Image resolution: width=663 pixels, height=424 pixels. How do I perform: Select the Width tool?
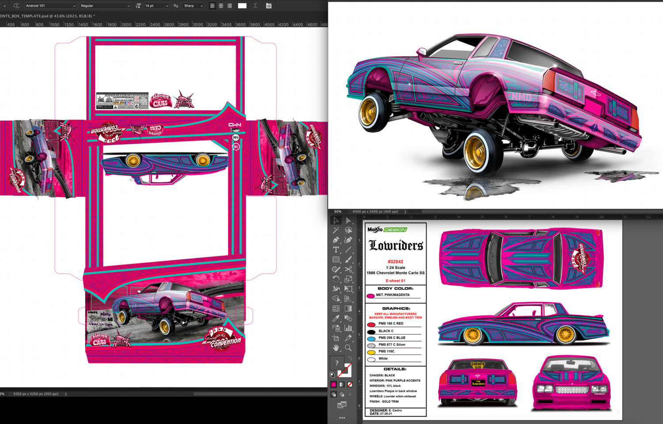pos(336,289)
